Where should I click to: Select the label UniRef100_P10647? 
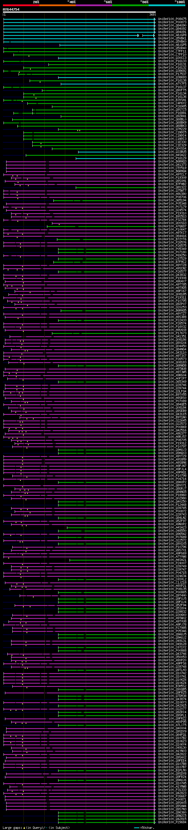tap(172, 229)
